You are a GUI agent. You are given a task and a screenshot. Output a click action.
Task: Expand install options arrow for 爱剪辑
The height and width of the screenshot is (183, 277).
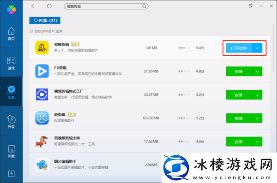[257, 118]
